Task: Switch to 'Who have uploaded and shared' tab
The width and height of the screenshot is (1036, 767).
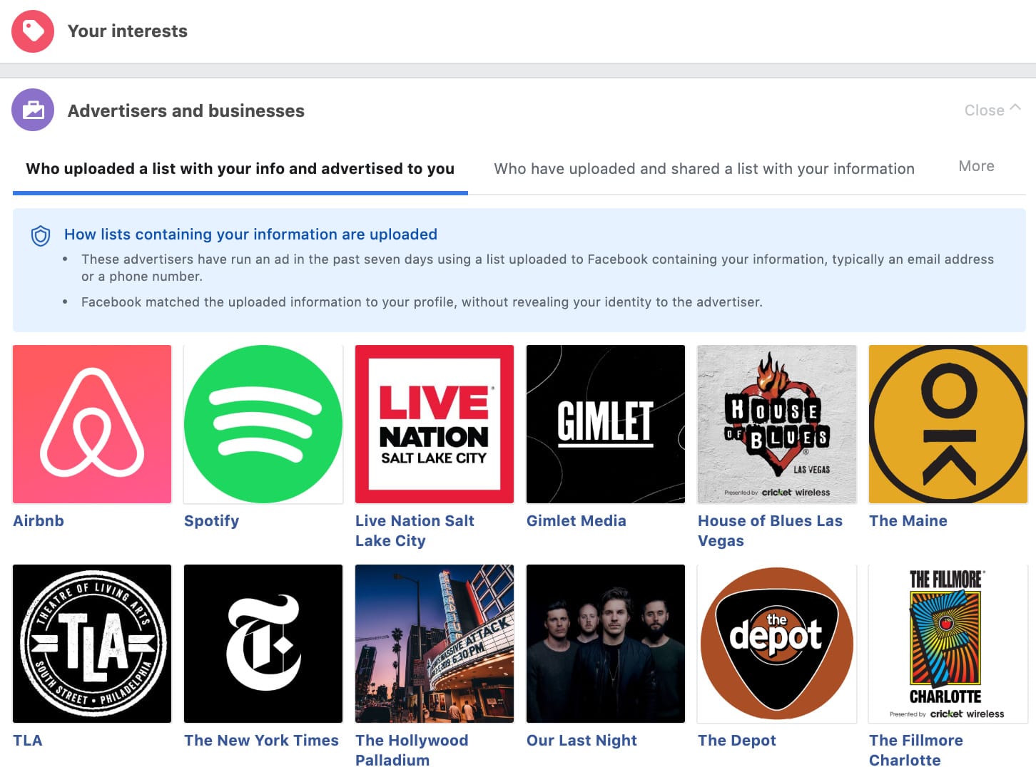Action: 704,169
